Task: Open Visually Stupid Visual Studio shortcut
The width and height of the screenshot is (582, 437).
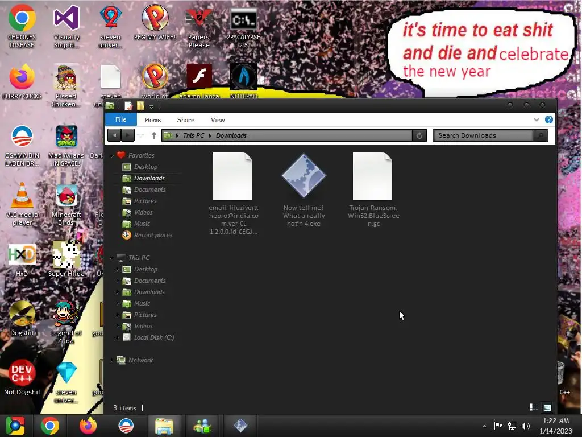Action: pos(66,26)
